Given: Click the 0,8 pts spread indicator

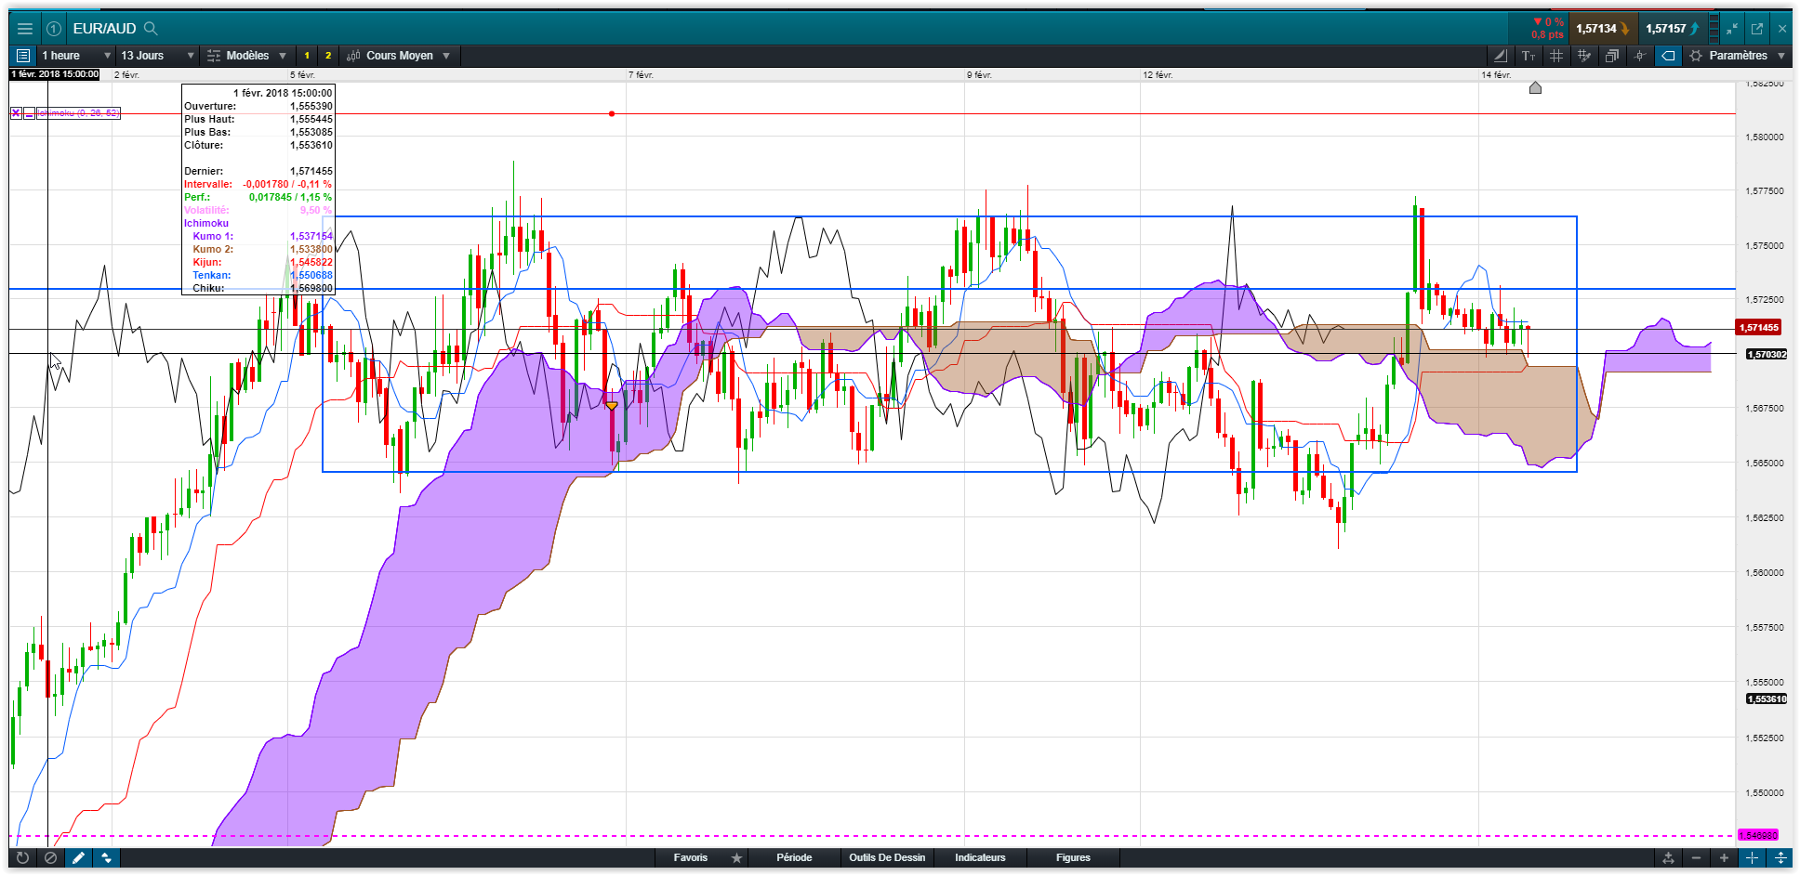Looking at the screenshot, I should pos(1547,35).
